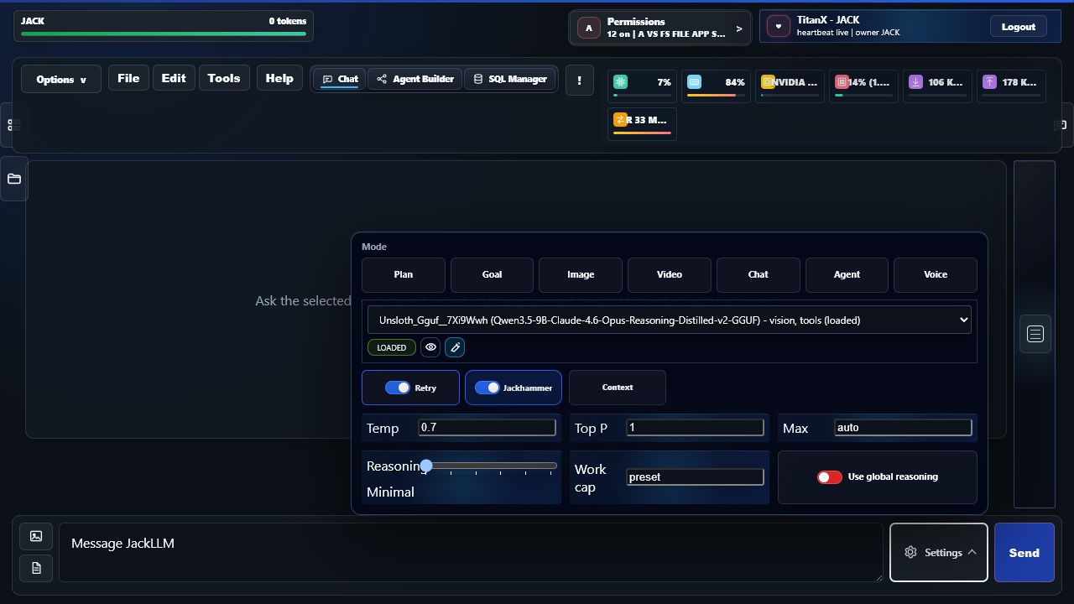Click the document attachment icon below image icon

coord(36,568)
